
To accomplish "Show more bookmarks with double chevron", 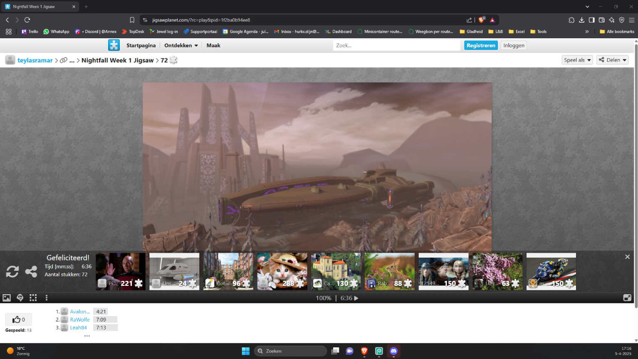I will point(587,32).
